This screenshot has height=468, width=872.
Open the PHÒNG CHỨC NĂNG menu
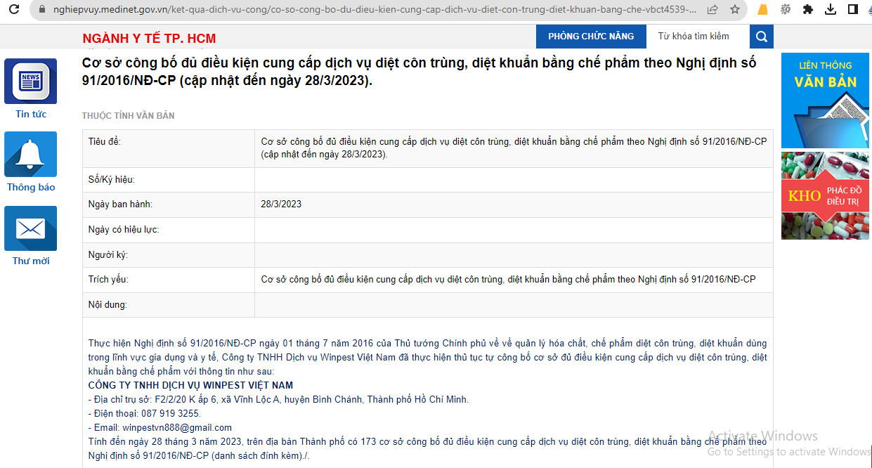point(591,37)
